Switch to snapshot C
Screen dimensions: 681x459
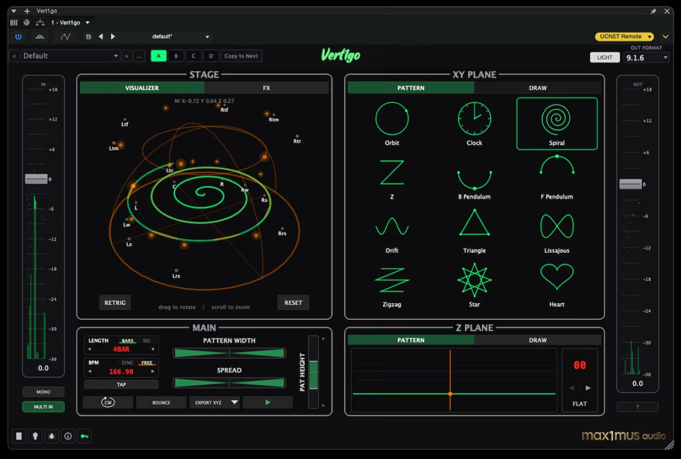pyautogui.click(x=194, y=56)
